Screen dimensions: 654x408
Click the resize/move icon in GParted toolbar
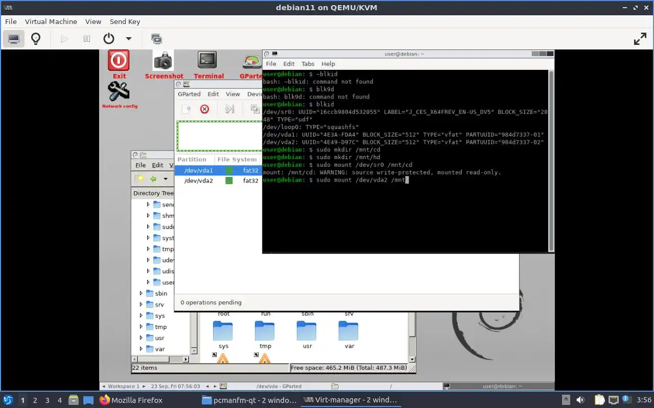point(229,109)
